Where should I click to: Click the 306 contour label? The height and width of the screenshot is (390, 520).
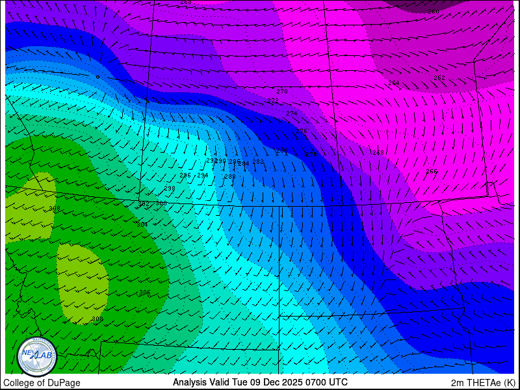(144, 292)
